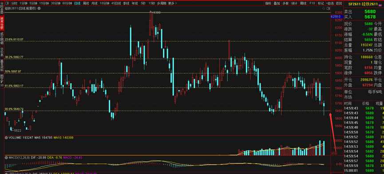Image resolution: width=384 pixels, height=174 pixels.
Task: Select the 30分钟 period
Action: (56, 4)
